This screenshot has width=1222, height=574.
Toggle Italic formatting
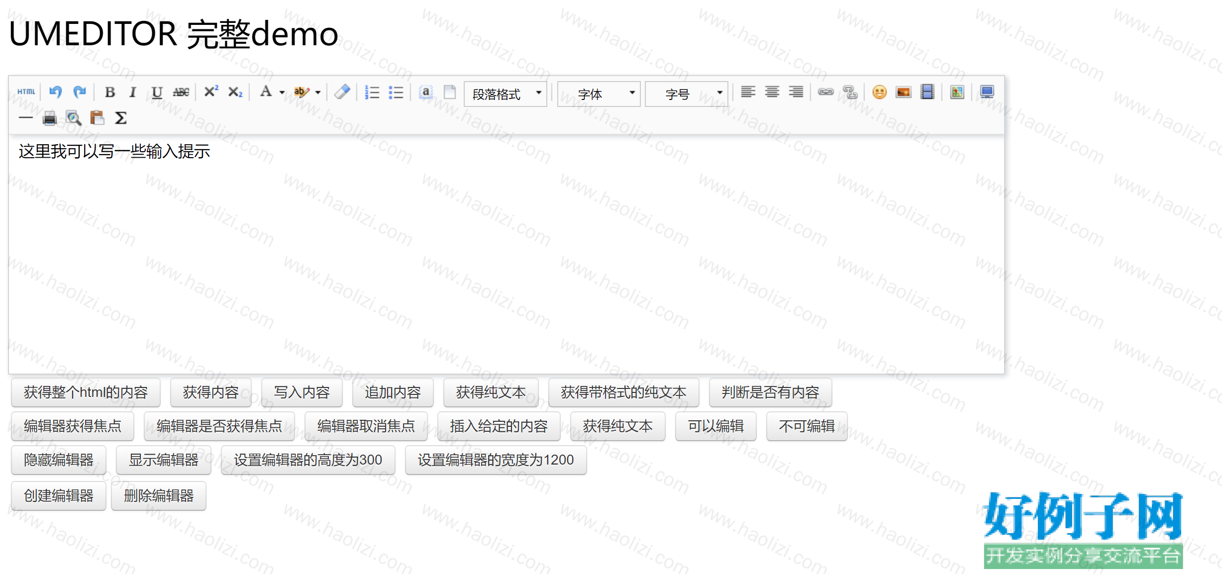click(132, 92)
